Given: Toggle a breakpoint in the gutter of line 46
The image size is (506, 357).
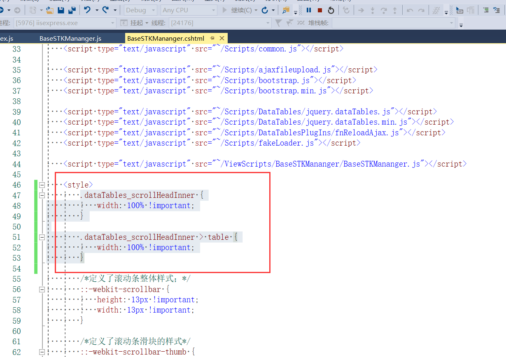Looking at the screenshot, I should [6, 185].
